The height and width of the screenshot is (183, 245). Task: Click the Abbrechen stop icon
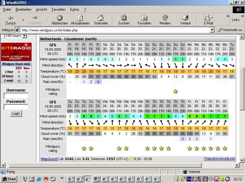click(60, 18)
